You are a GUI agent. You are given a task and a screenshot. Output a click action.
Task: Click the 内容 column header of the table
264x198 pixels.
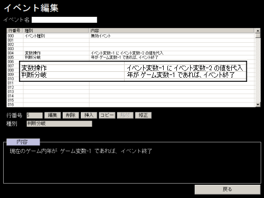[171, 31]
